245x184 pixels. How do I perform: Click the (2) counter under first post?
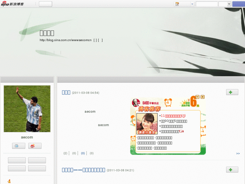pos(65,153)
